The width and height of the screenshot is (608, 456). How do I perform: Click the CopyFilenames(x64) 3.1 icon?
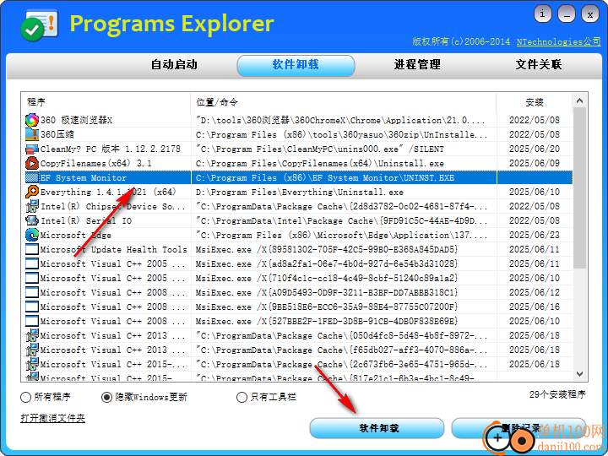point(32,163)
